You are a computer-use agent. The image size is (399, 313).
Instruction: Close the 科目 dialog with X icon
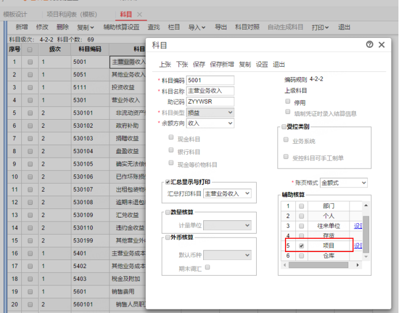tap(381, 45)
